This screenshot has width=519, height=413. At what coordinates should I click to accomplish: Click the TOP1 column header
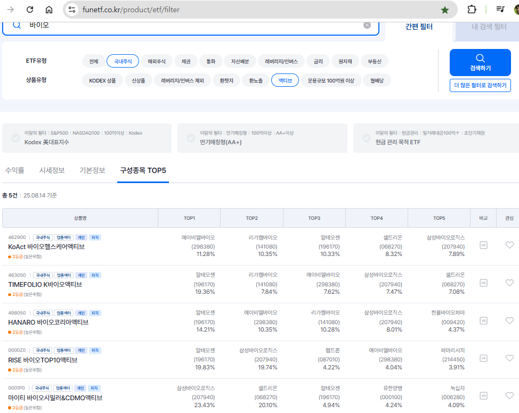point(189,218)
